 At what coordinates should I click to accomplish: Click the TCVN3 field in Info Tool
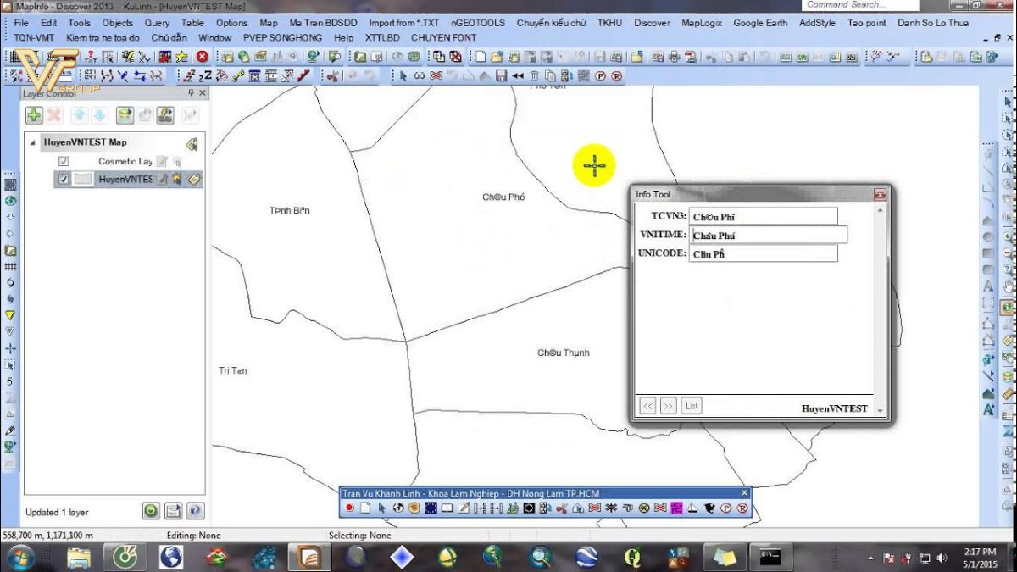tap(763, 217)
